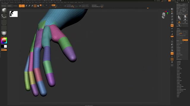Expand the UV Map sub-palette

pos(178,84)
